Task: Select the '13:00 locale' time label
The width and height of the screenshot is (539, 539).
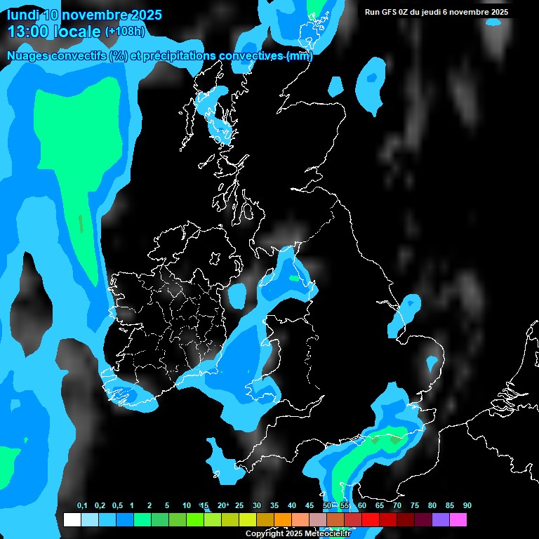Action: 55,32
